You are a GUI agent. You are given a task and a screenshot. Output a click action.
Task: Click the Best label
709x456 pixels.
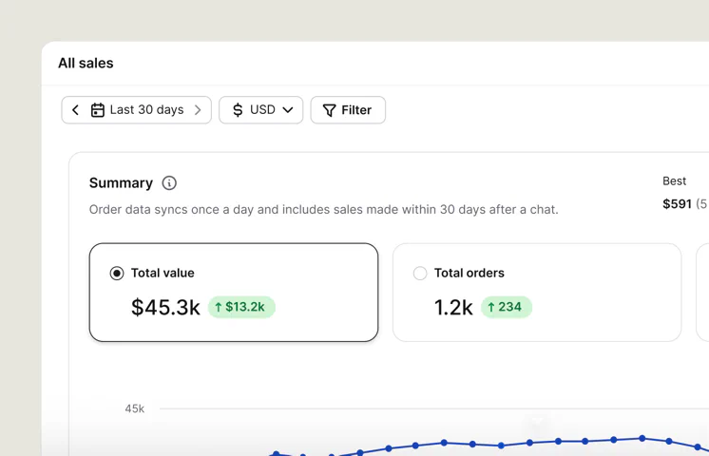point(674,180)
